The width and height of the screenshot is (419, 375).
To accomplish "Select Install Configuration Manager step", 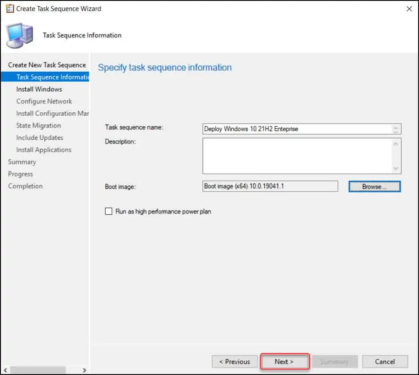I will pyautogui.click(x=52, y=114).
